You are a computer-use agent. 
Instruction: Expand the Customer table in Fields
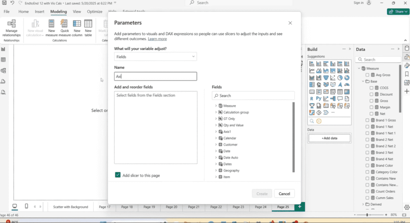pos(216,144)
